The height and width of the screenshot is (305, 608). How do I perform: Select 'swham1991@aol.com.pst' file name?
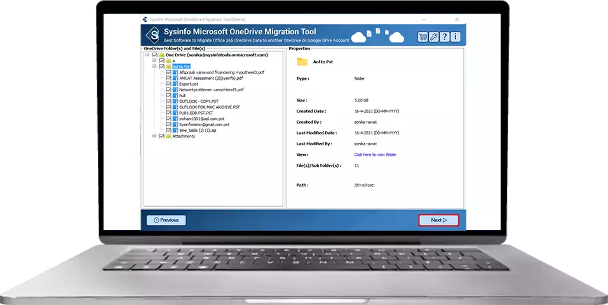pyautogui.click(x=201, y=119)
